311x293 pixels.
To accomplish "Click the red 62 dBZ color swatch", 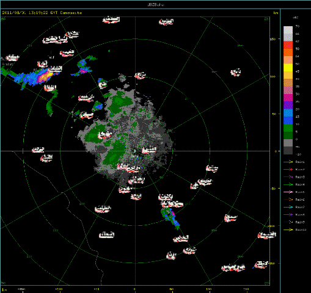I will click(x=288, y=45).
